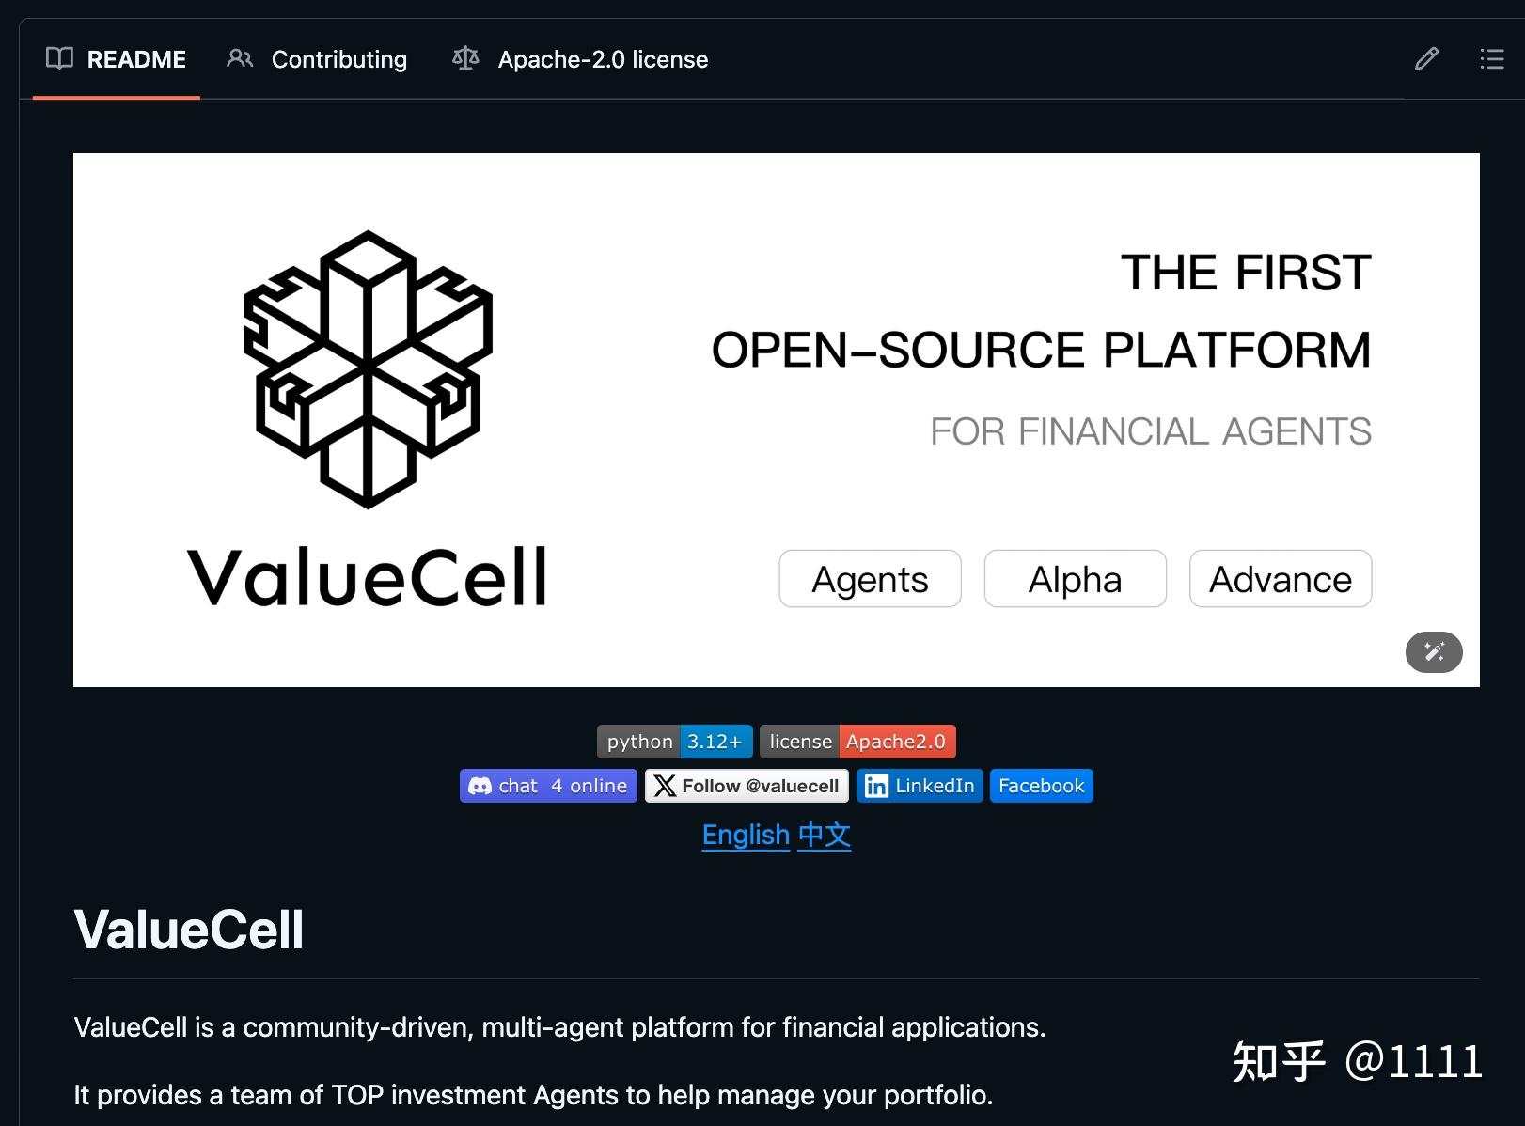Click the scales icon beside license tab
Screen dimensions: 1525x1126
465,58
